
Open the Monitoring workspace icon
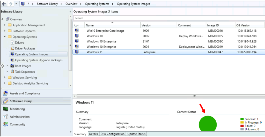click(x=6, y=109)
